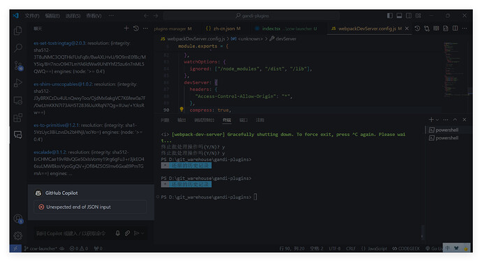This screenshot has height=261, width=482.
Task: Click the gandi-plugins command center search box
Action: coord(251,15)
